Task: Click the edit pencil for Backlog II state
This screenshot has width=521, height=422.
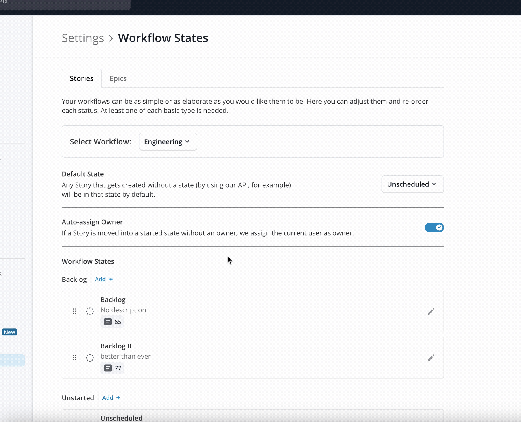Action: click(431, 358)
